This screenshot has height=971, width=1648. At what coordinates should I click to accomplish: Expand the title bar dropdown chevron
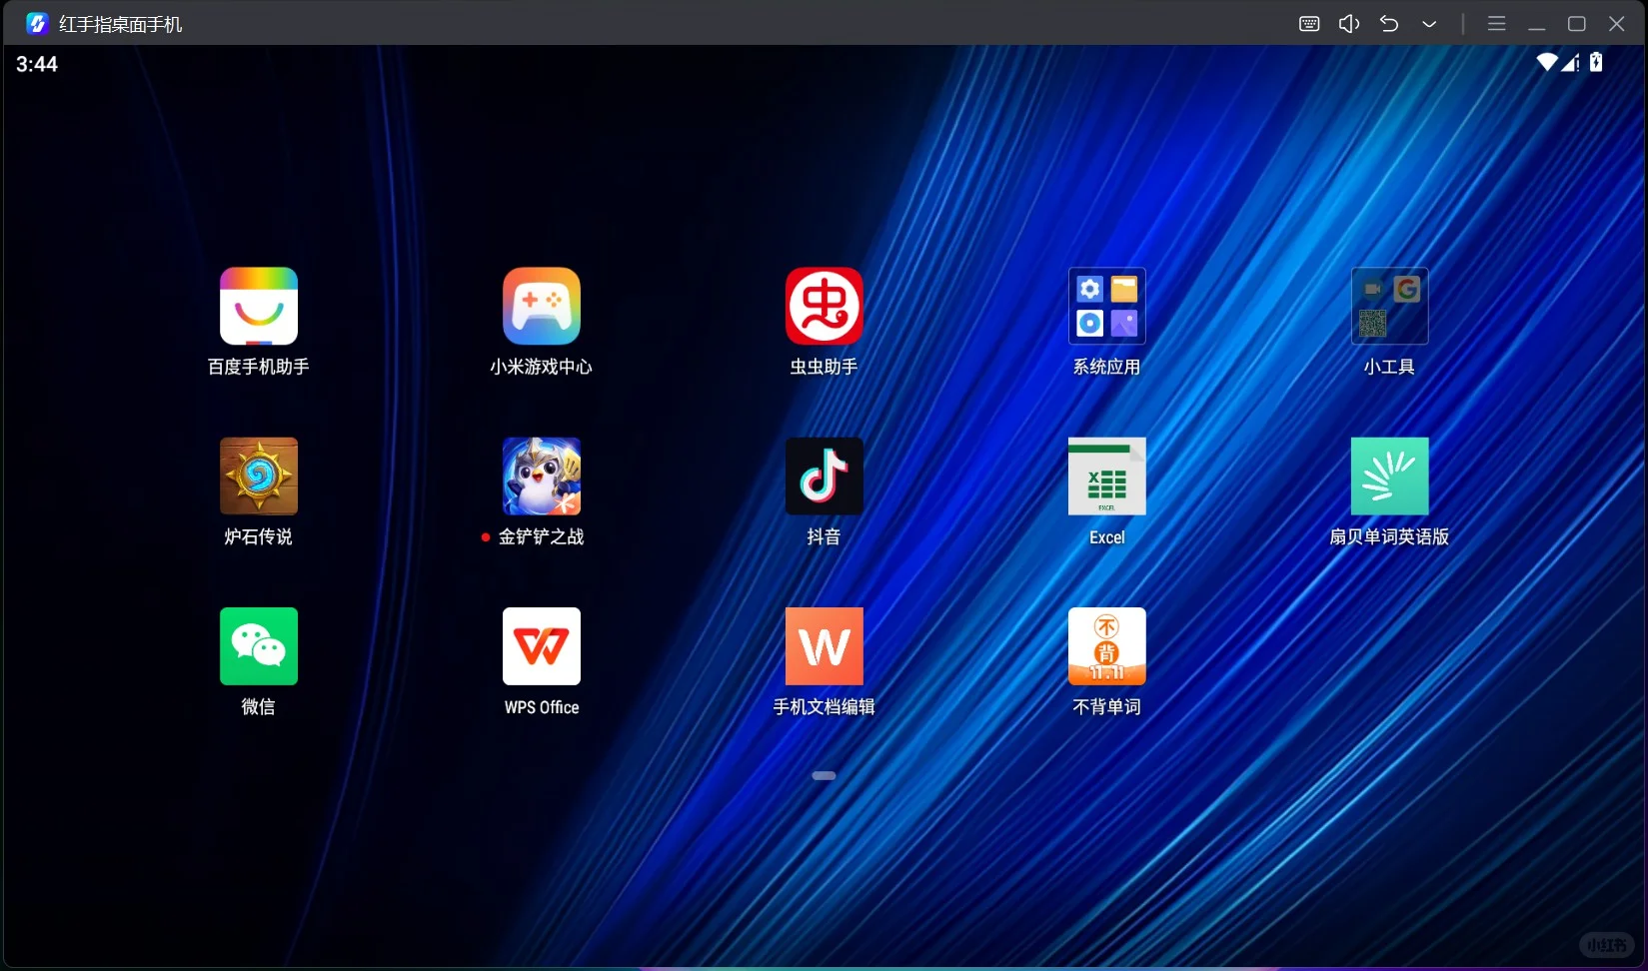point(1429,24)
